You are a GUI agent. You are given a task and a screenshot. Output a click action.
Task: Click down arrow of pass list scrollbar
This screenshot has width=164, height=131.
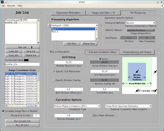point(96,39)
